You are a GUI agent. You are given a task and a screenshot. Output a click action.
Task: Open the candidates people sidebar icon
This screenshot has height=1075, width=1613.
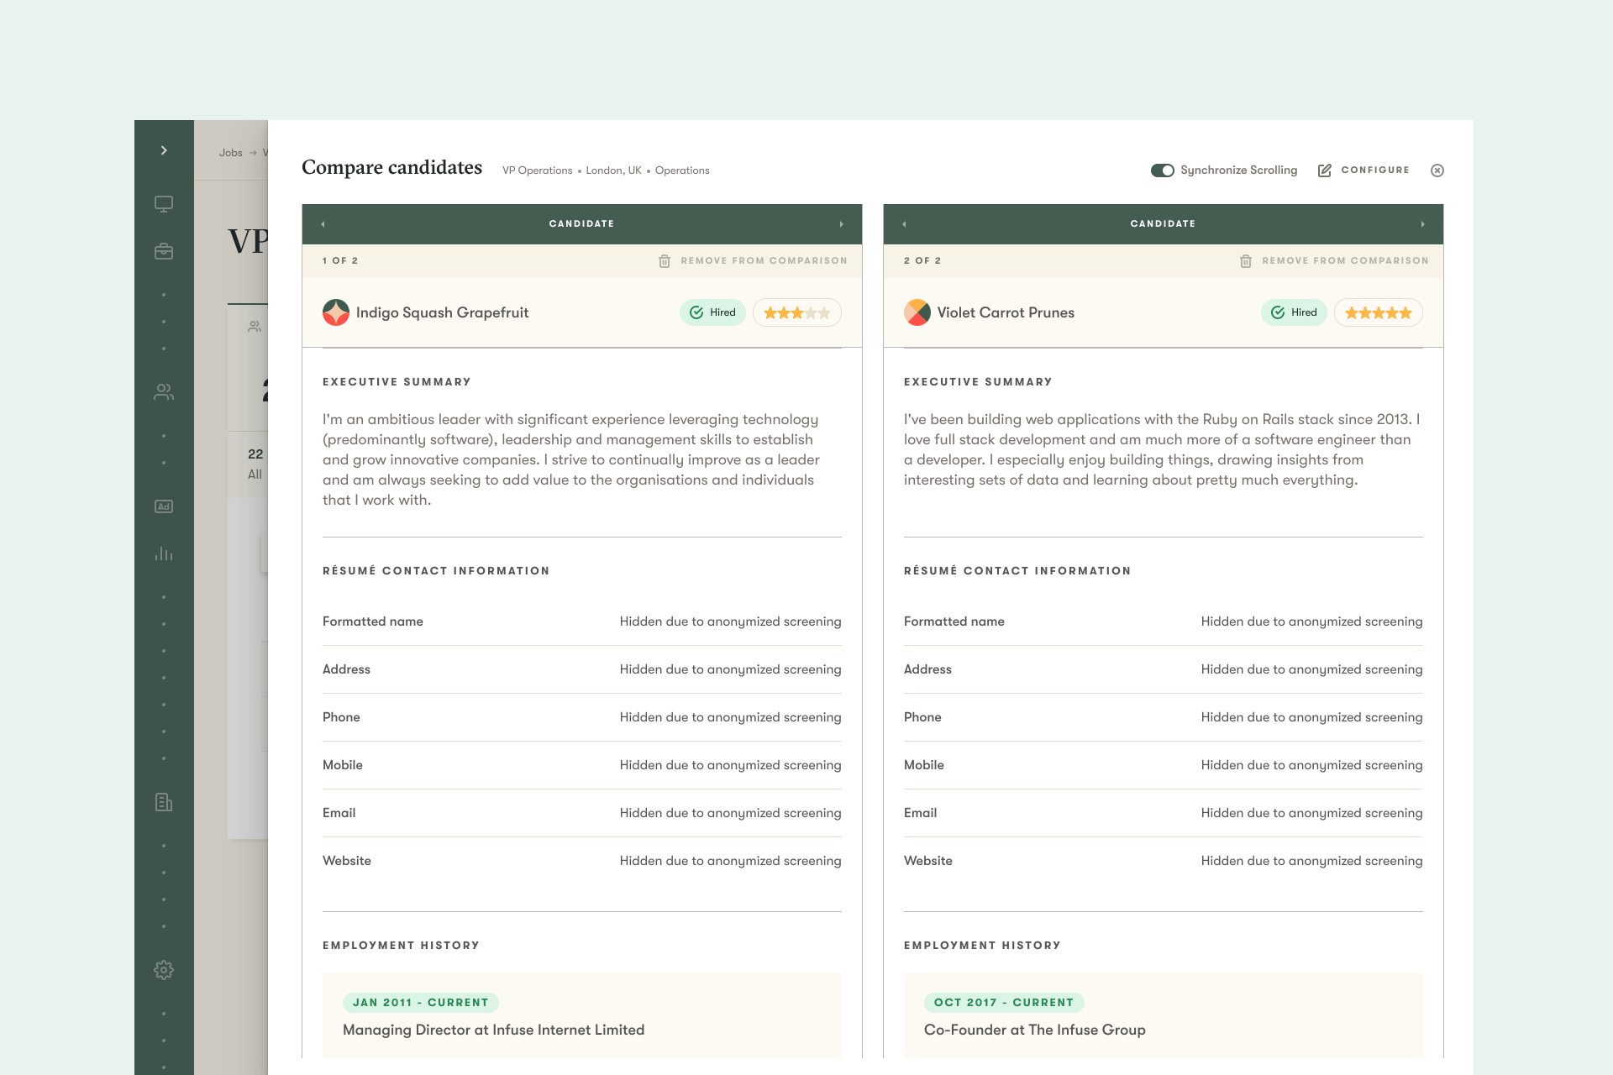coord(164,392)
